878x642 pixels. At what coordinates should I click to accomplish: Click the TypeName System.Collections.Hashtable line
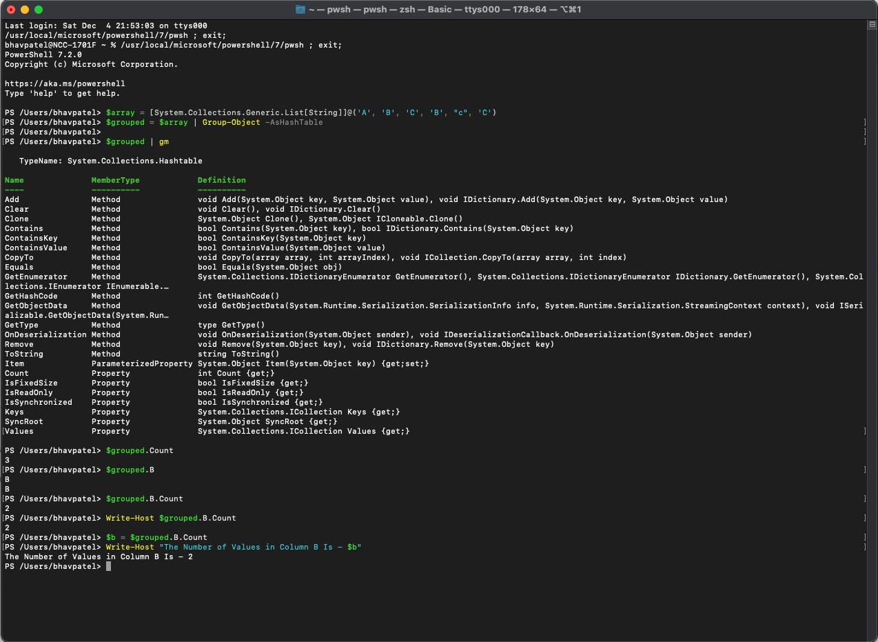pyautogui.click(x=111, y=161)
